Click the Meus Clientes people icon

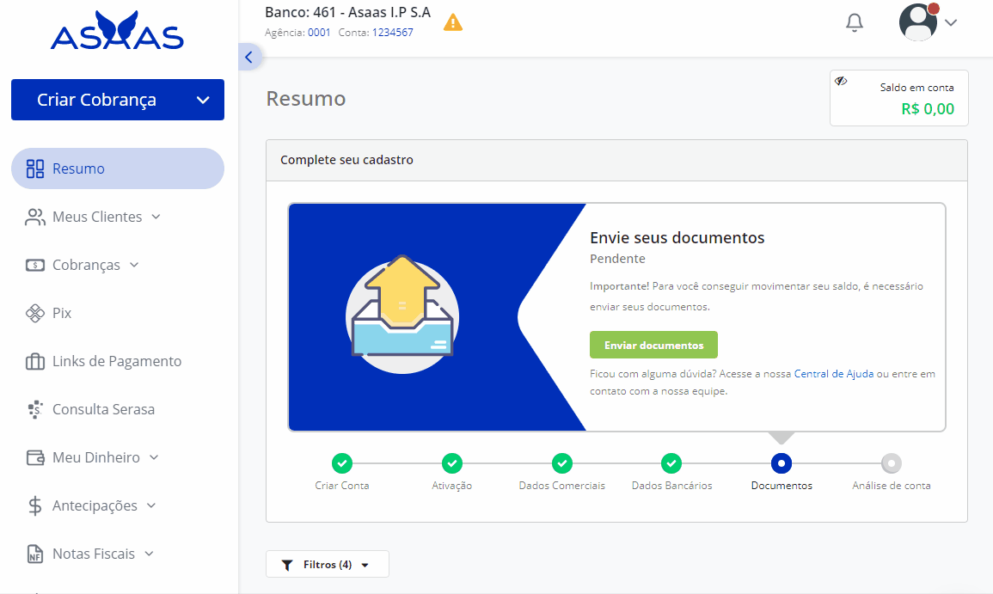point(35,217)
